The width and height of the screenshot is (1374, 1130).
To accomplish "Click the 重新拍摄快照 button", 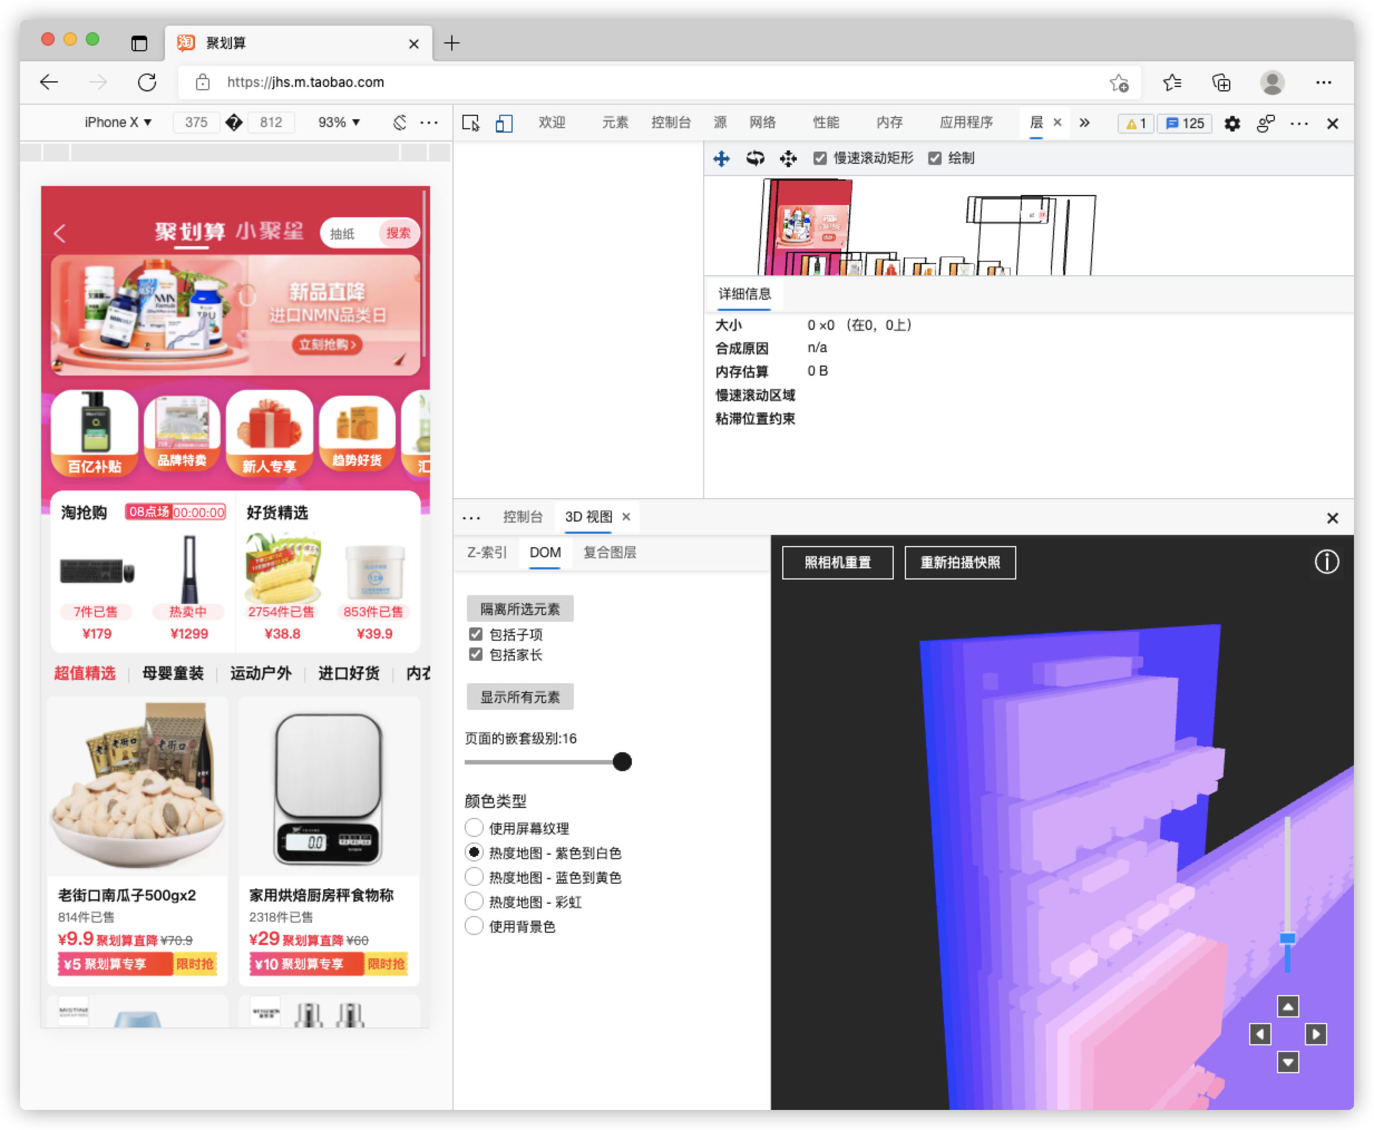I will 960,562.
